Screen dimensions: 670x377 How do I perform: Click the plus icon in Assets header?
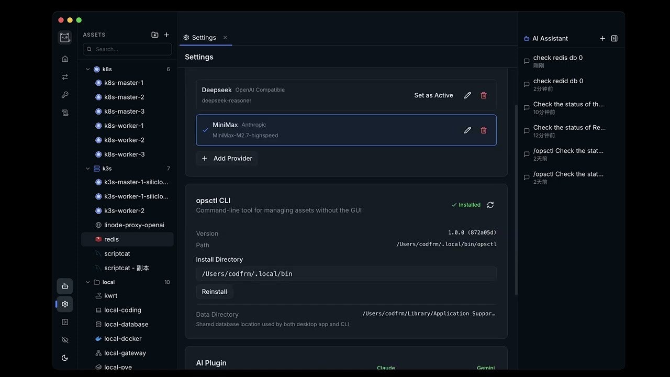166,35
